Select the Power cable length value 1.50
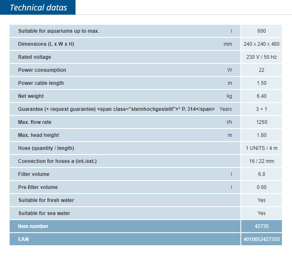This screenshot has width=292, height=257. pos(261,83)
